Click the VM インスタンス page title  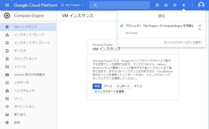[78, 16]
